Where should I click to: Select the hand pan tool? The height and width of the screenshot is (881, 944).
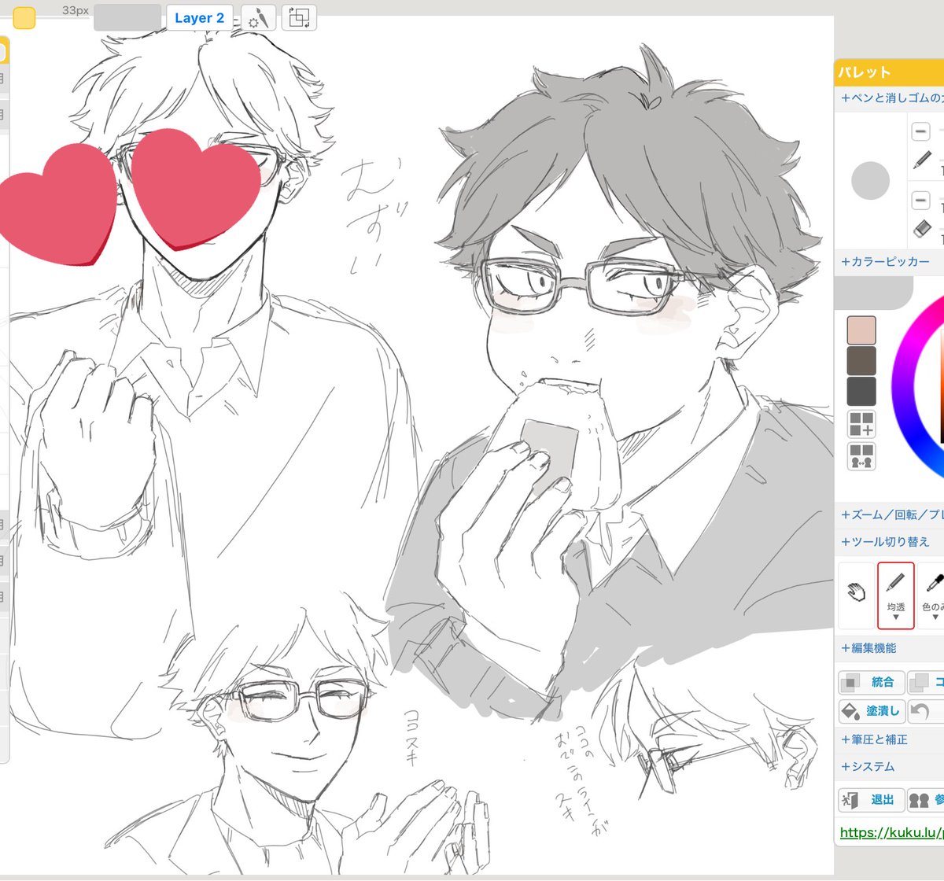tap(856, 594)
